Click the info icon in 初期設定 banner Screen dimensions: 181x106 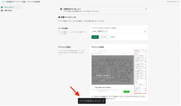[x=61, y=9]
